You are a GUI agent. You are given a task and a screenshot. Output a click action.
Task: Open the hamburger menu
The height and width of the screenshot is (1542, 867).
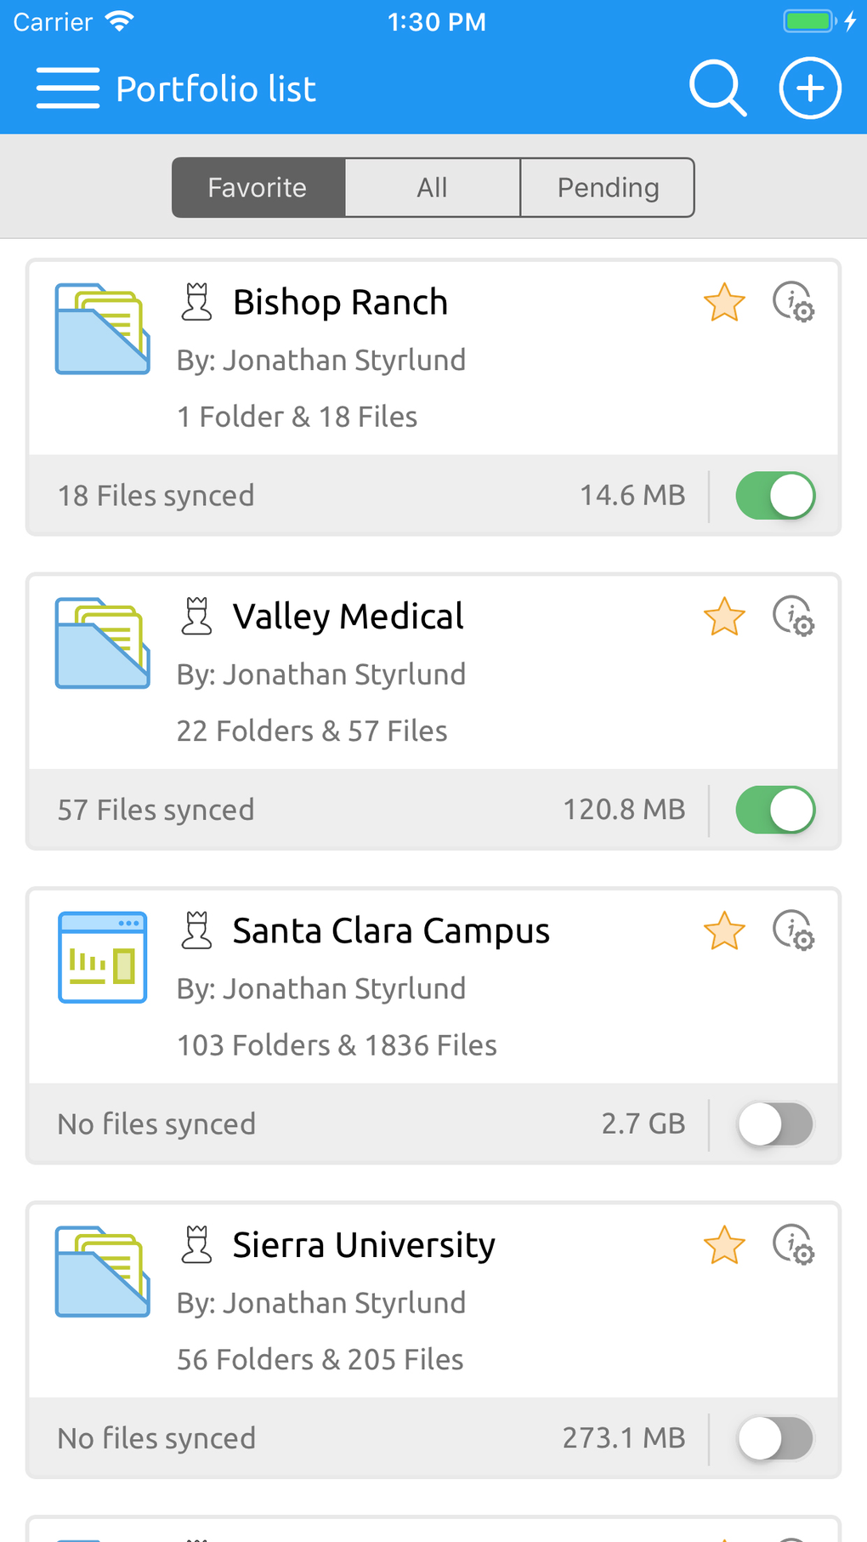click(x=68, y=88)
